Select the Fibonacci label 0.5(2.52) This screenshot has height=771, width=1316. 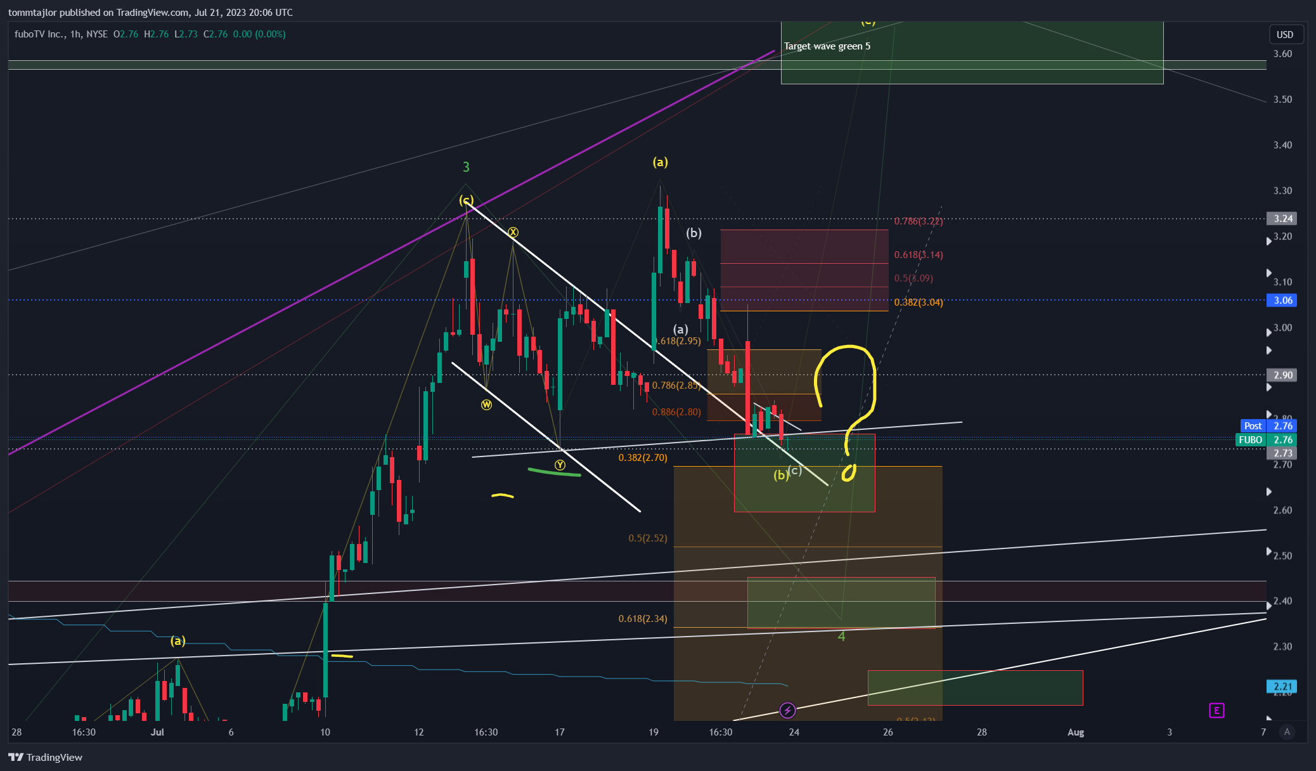648,538
